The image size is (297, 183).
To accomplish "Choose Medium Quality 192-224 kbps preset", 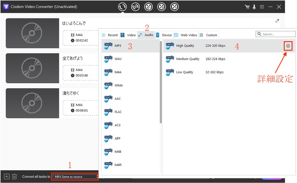I will [229, 59].
